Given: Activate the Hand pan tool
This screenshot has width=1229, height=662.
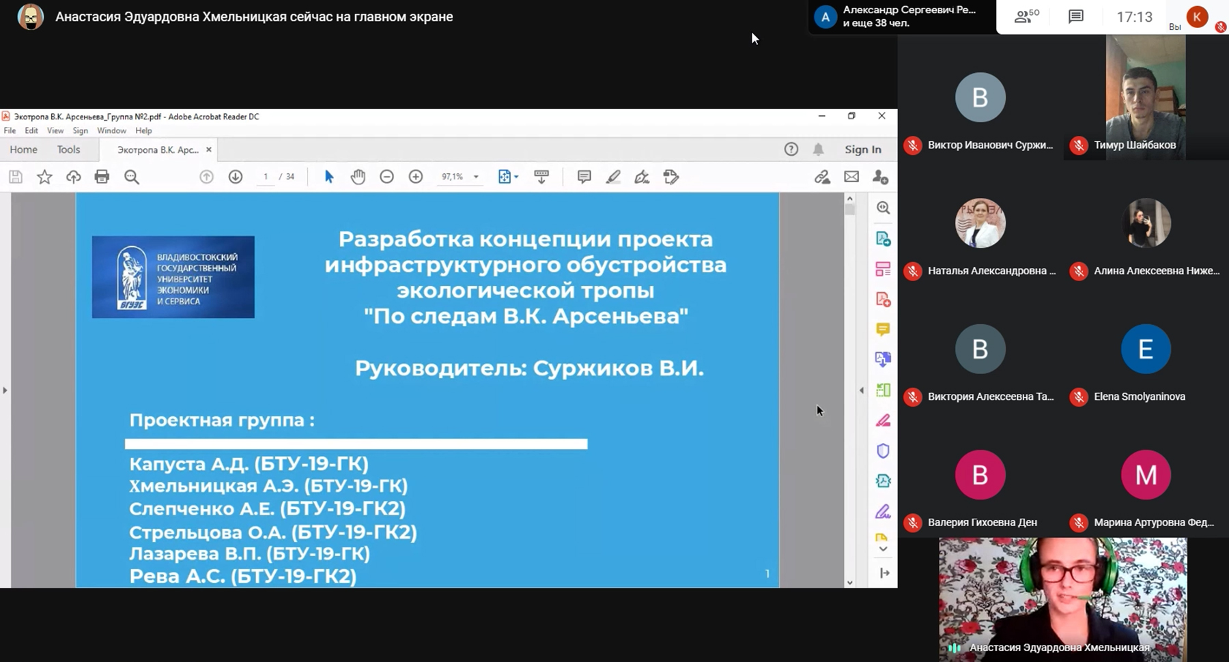Looking at the screenshot, I should pyautogui.click(x=358, y=177).
